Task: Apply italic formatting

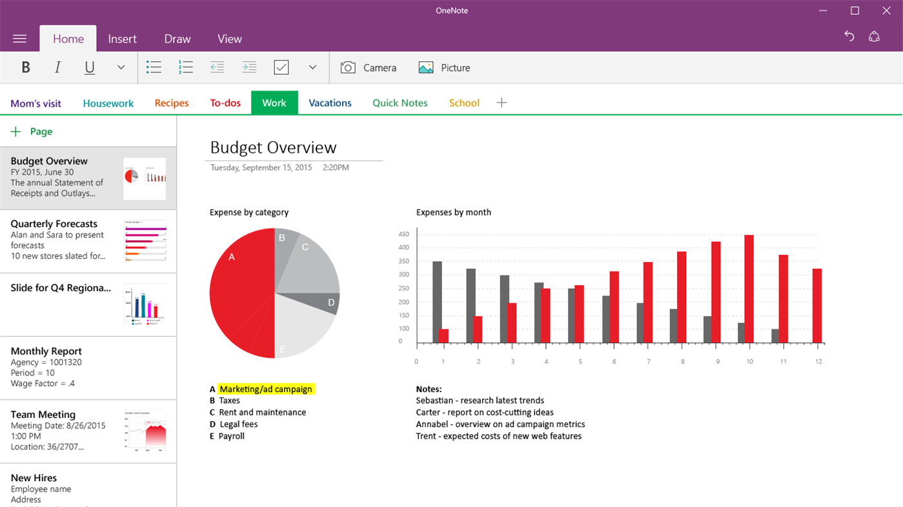Action: point(57,67)
